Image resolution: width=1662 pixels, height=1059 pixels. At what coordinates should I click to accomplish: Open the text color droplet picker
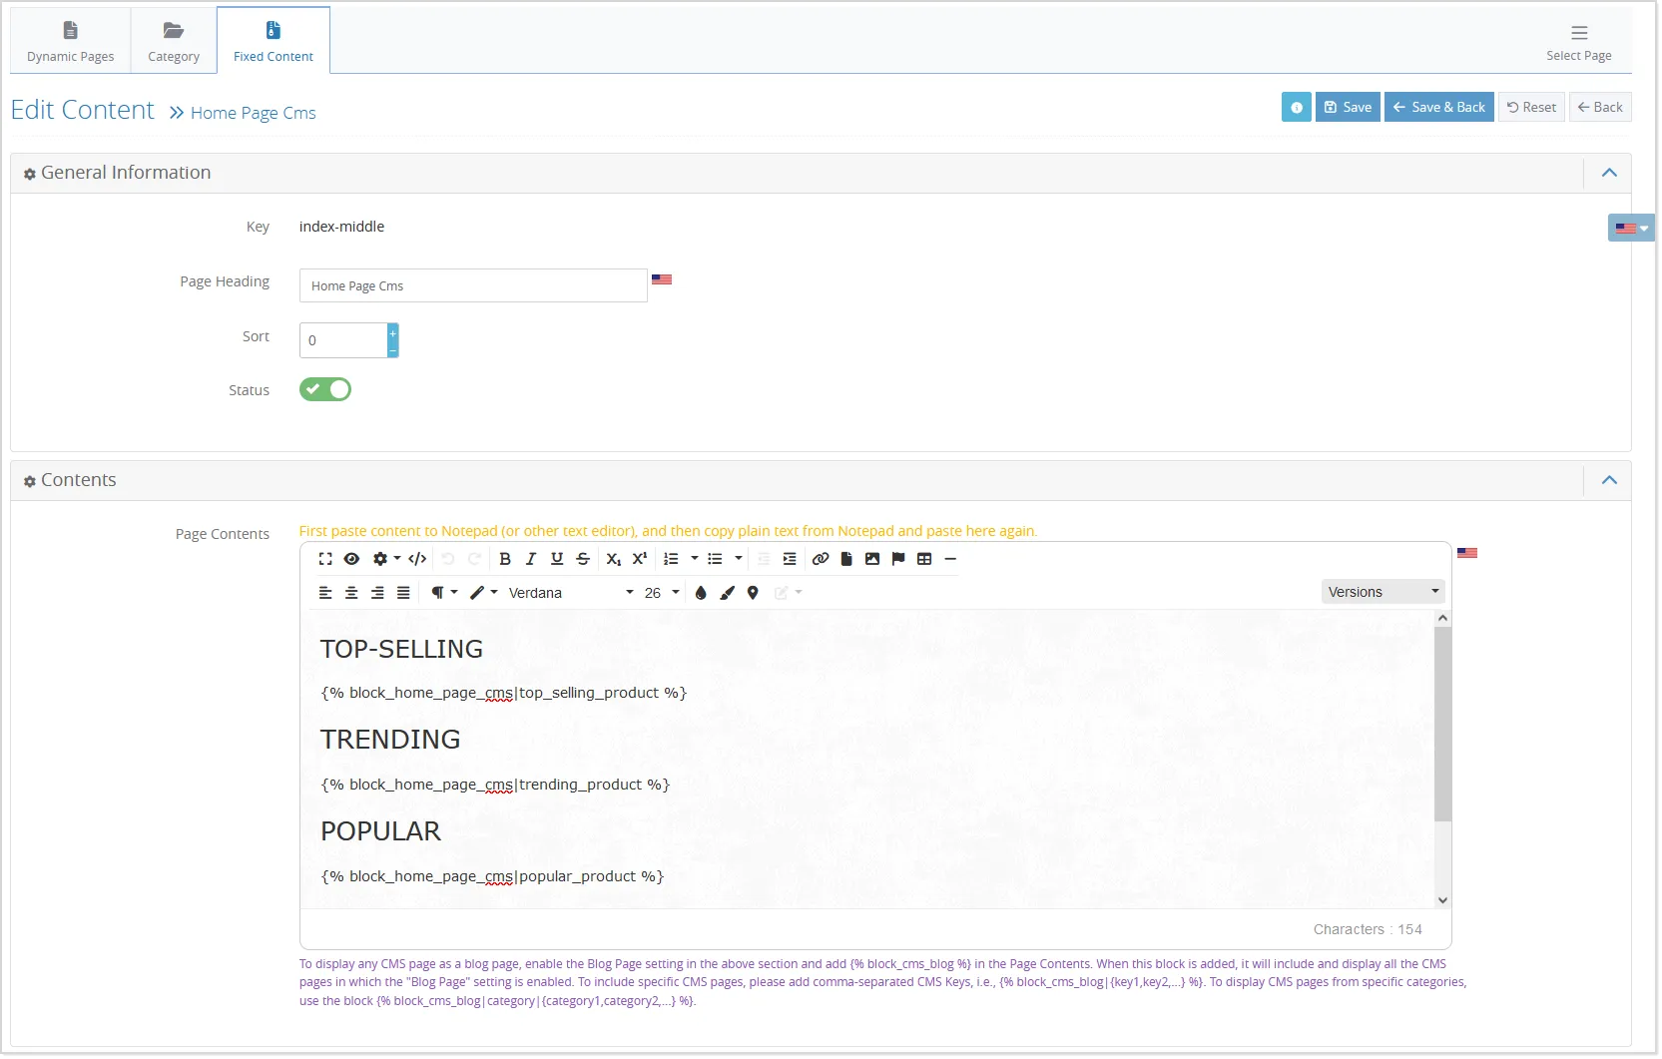click(701, 594)
